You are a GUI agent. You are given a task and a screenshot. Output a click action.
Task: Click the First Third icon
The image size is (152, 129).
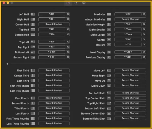tap(33, 70)
